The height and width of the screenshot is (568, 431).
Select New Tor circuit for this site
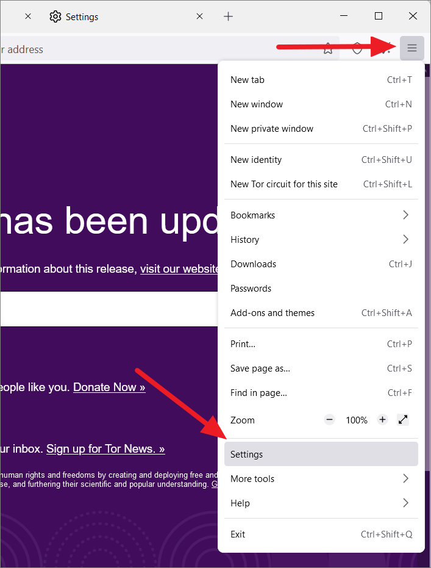pos(321,184)
